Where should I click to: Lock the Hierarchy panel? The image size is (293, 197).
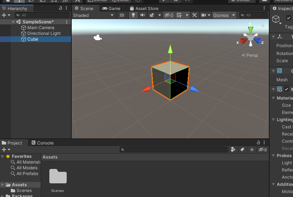click(60, 8)
